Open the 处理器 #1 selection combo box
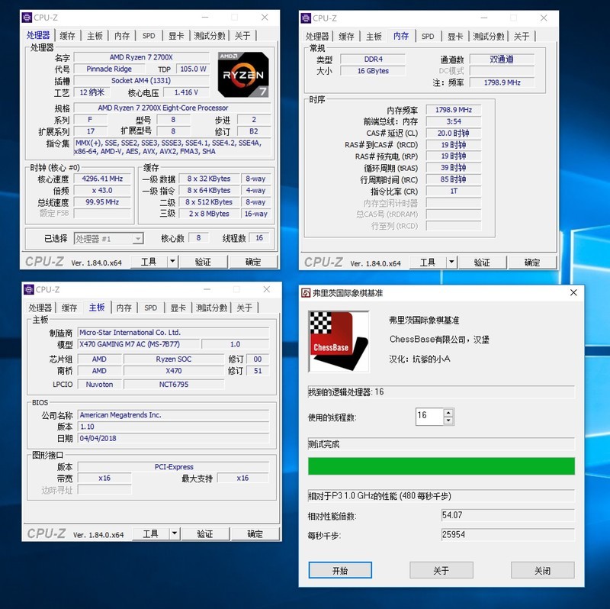610x609 pixels. [x=108, y=238]
